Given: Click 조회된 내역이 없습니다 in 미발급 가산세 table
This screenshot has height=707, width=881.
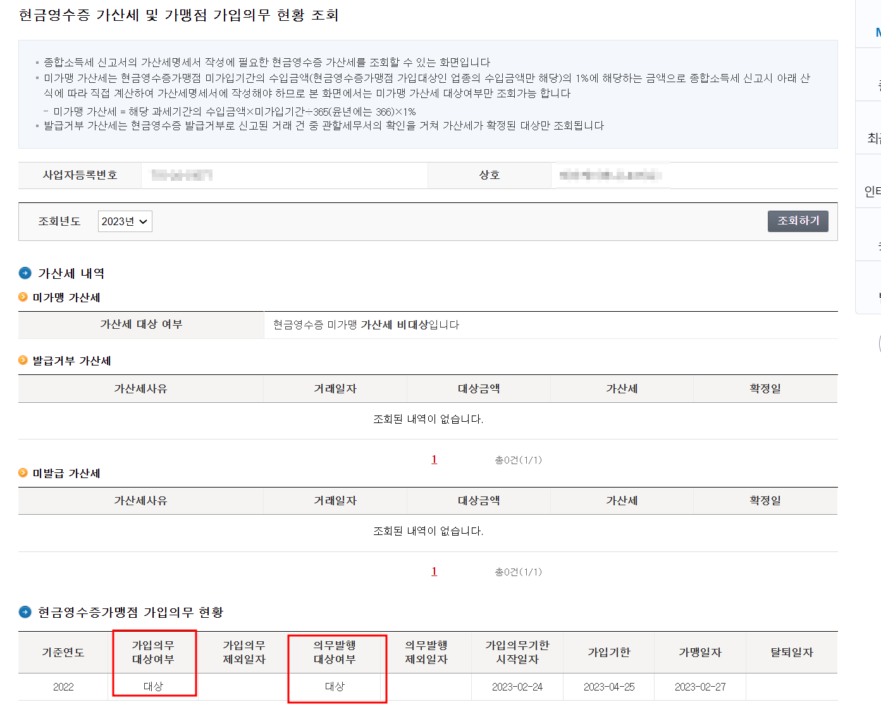Looking at the screenshot, I should click(428, 531).
